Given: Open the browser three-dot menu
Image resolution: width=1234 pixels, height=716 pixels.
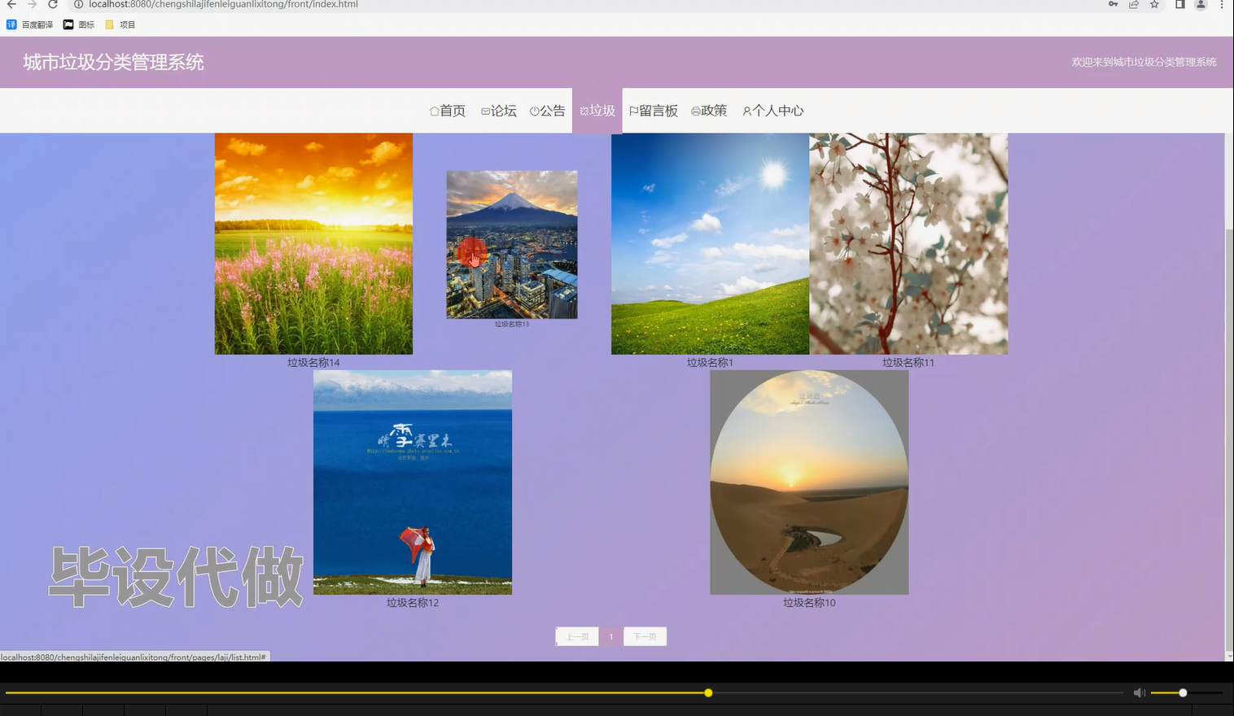Looking at the screenshot, I should click(x=1221, y=5).
